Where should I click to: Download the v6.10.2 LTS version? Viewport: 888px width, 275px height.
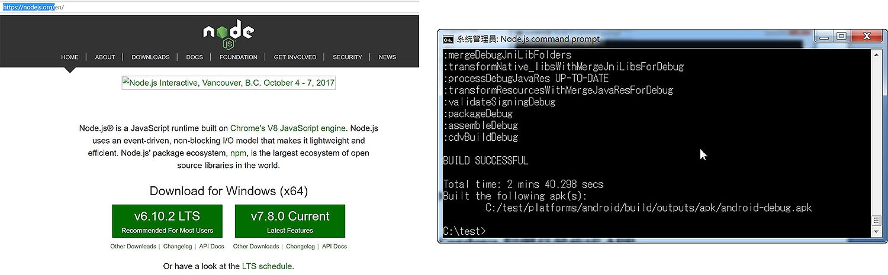167,221
